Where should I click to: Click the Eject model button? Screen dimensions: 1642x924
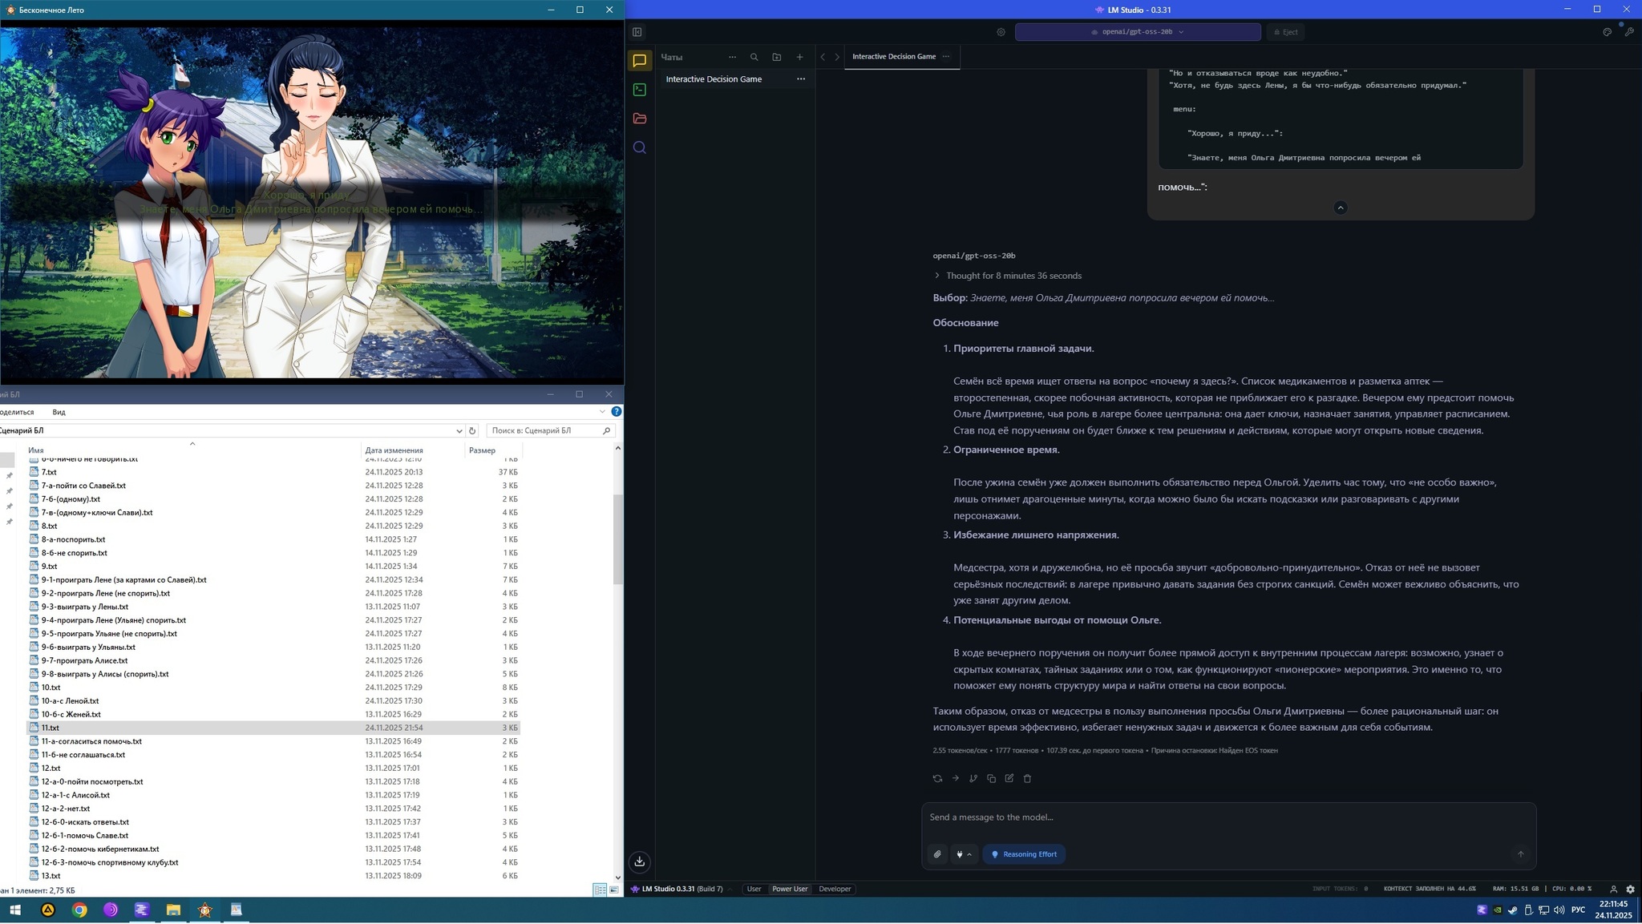(x=1284, y=32)
